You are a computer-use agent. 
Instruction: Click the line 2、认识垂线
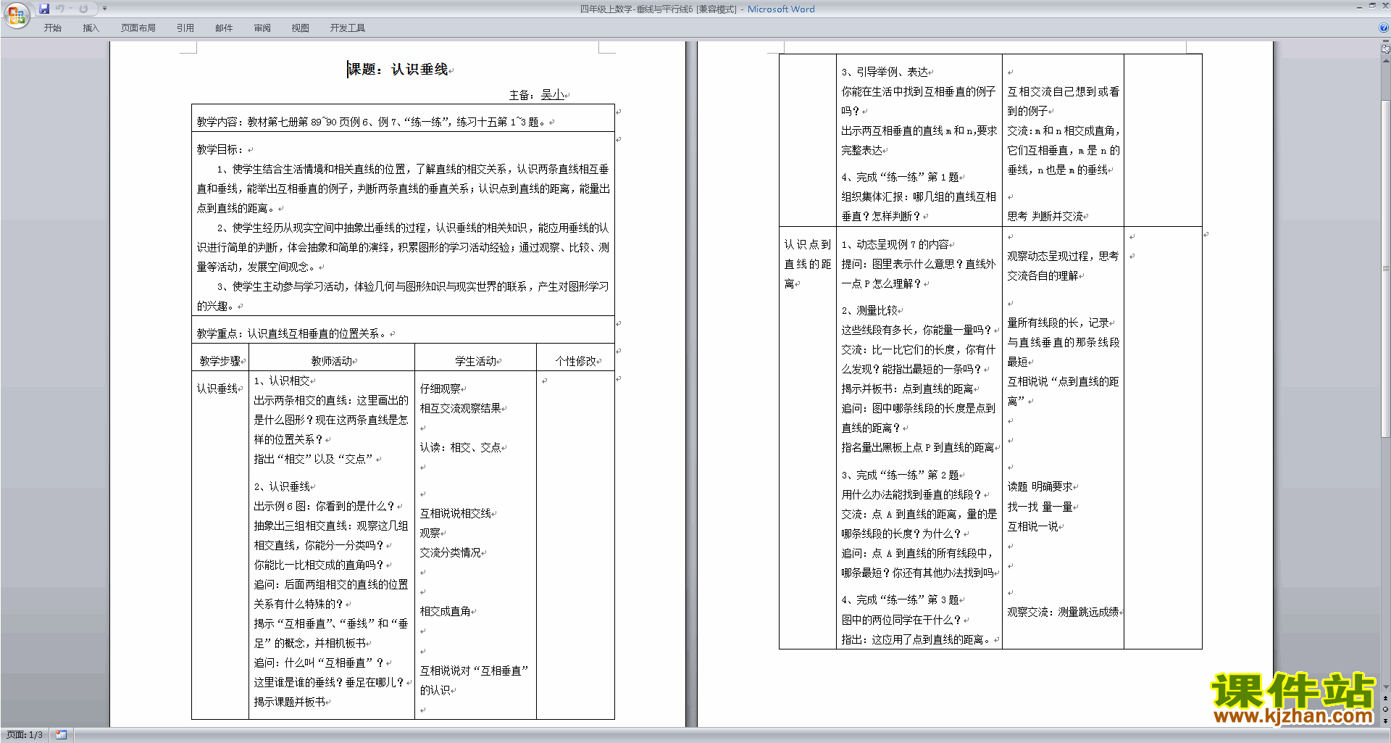(283, 486)
